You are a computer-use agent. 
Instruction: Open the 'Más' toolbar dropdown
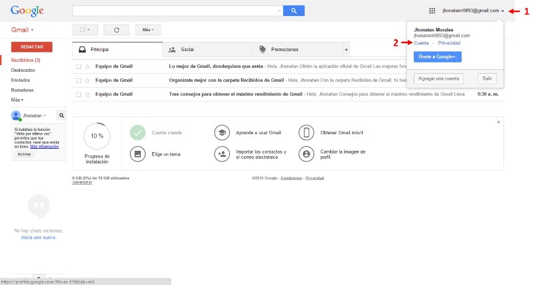148,30
